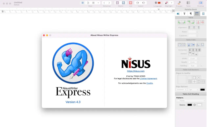Adjust the Height stepper

[198, 62]
